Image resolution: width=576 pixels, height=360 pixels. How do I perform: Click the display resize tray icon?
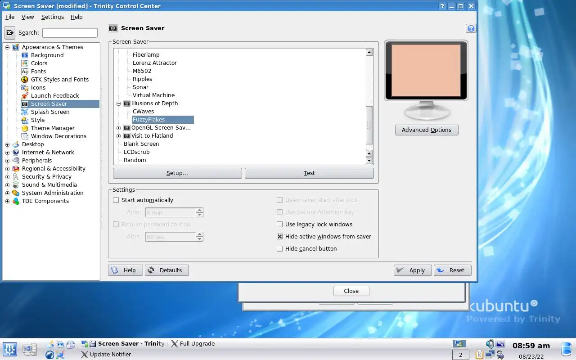(500, 344)
